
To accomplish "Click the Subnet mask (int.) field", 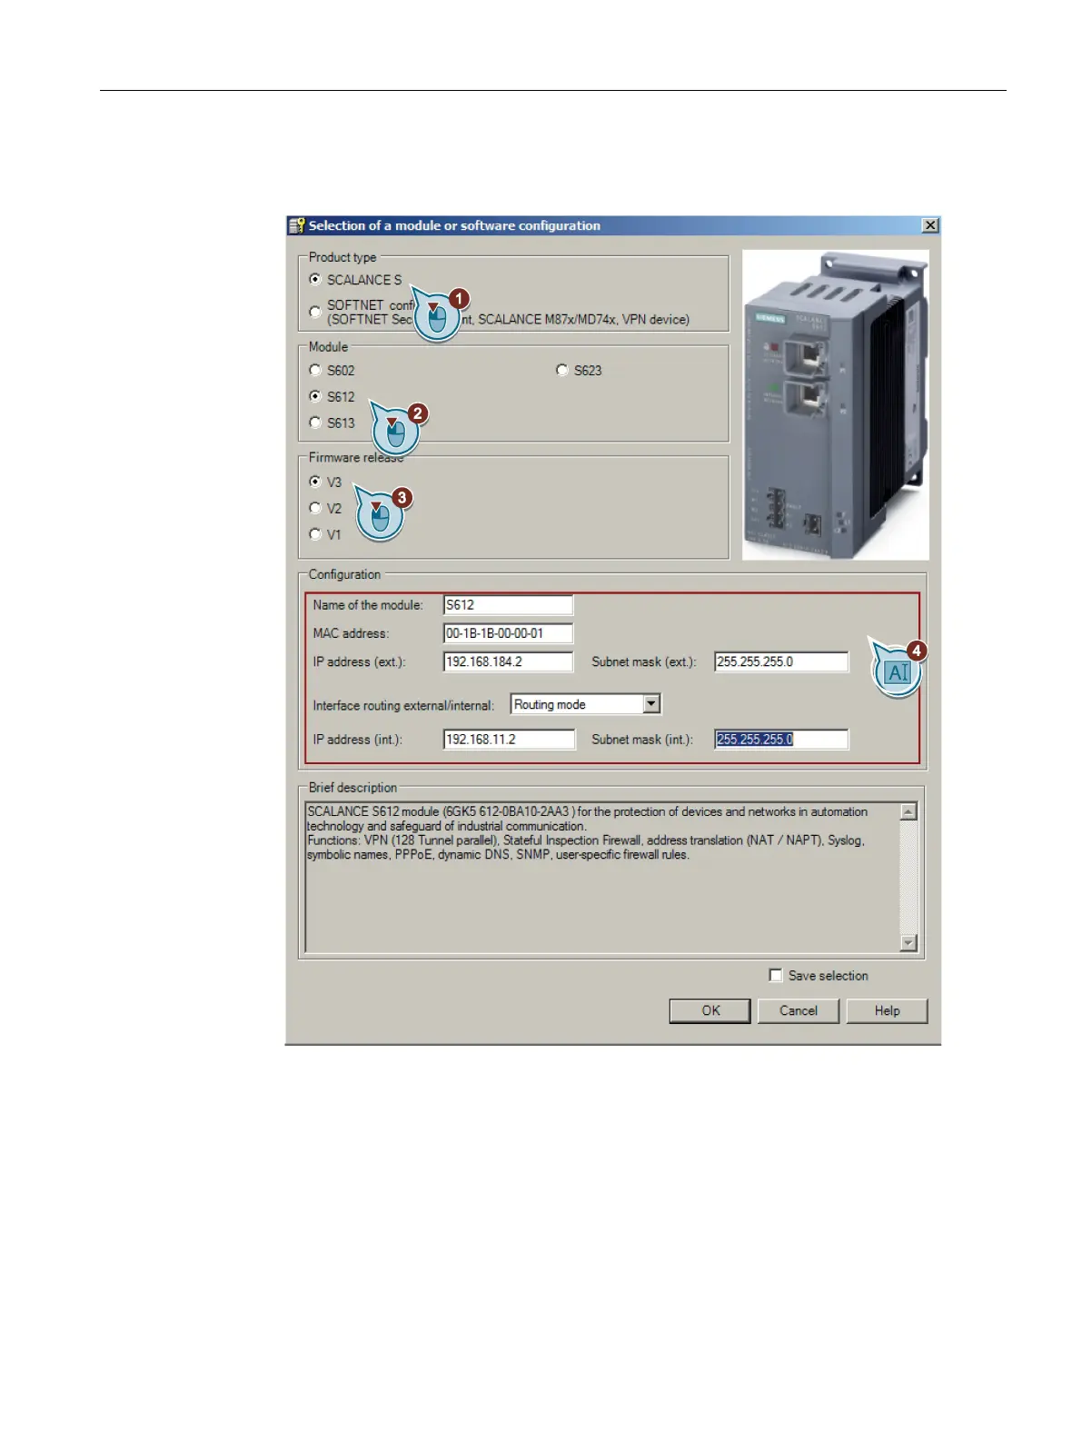I will pos(781,740).
